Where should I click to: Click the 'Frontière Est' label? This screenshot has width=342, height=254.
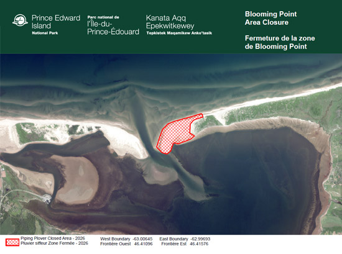pos(174,244)
